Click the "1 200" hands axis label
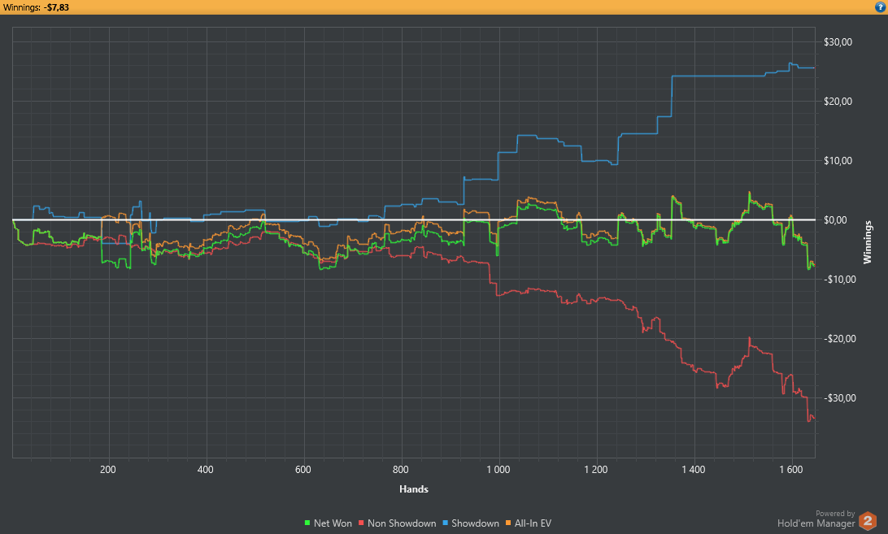Viewport: 888px width, 534px height. pyautogui.click(x=596, y=470)
